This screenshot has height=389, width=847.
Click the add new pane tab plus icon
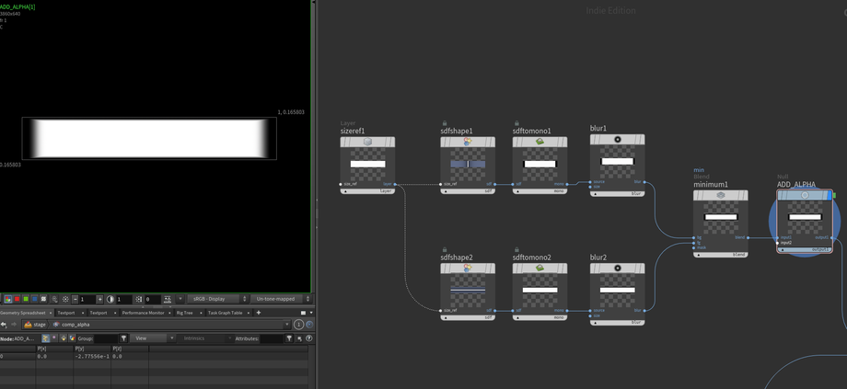[x=258, y=313]
